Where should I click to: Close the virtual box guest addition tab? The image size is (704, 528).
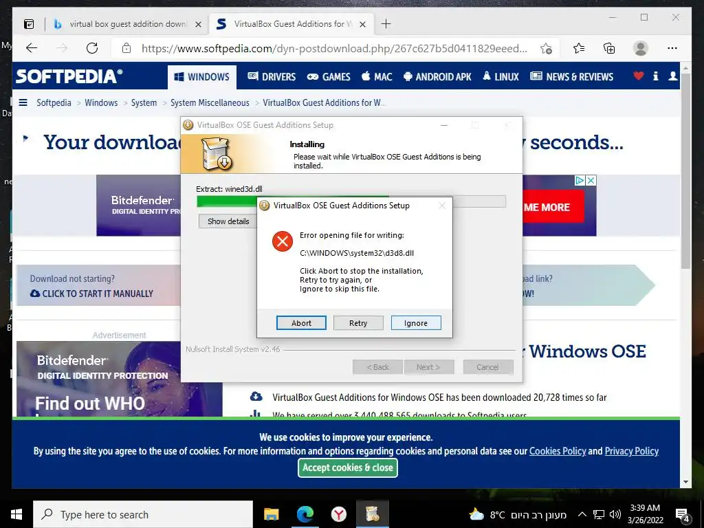point(198,24)
